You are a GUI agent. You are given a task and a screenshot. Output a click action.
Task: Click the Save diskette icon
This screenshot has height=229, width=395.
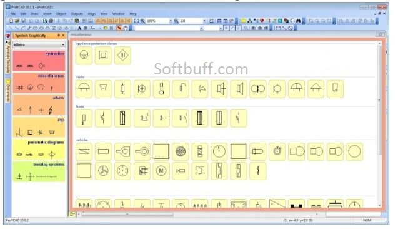click(x=23, y=21)
